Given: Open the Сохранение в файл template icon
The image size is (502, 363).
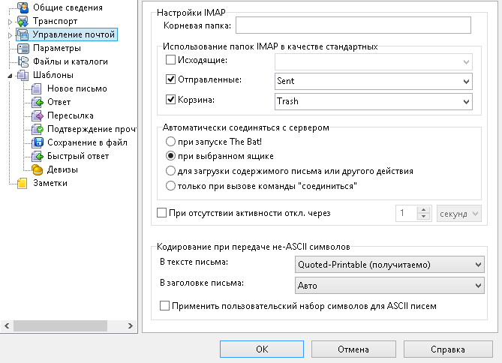Looking at the screenshot, I should [37, 142].
